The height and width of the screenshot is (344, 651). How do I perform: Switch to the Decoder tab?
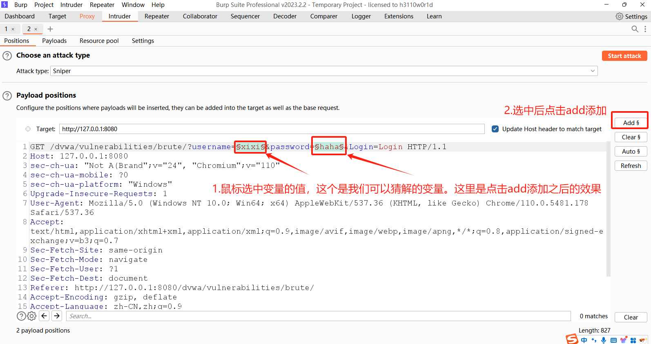point(285,16)
